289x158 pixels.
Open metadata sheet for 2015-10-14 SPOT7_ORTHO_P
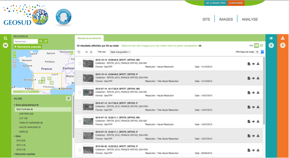(x=249, y=78)
